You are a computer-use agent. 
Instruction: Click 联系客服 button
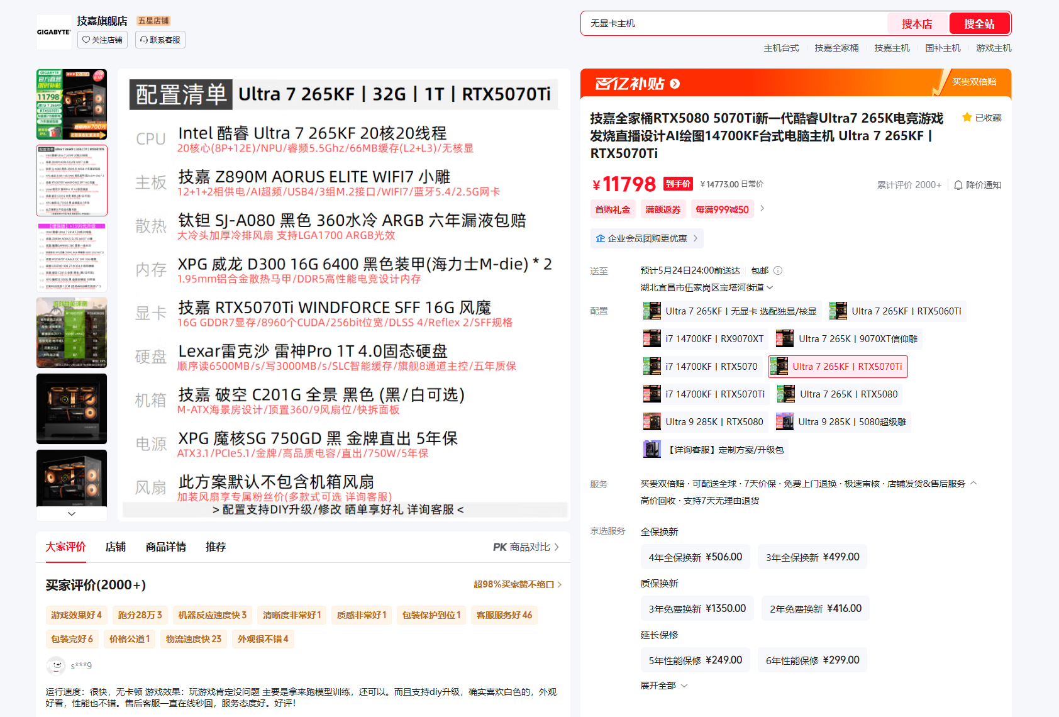(160, 40)
